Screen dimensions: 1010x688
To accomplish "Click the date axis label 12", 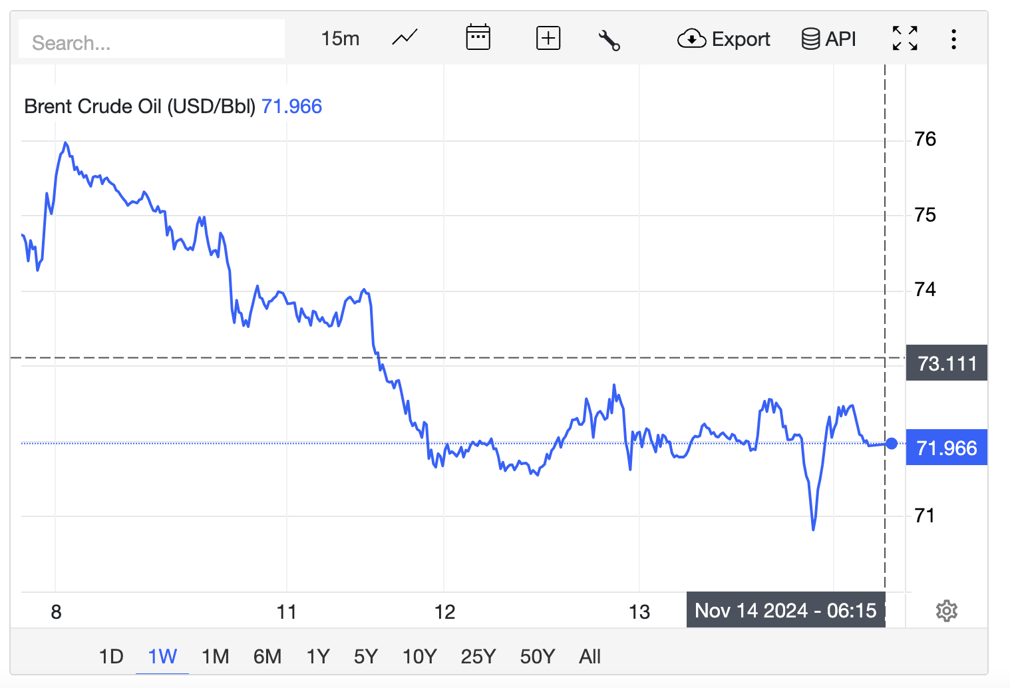I will coord(444,612).
